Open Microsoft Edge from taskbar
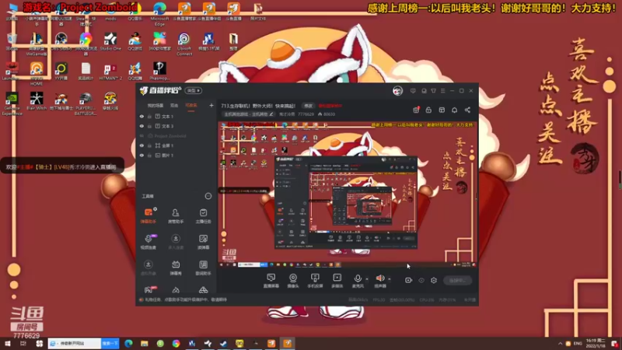Screen dimensions: 622x350 click(x=128, y=343)
